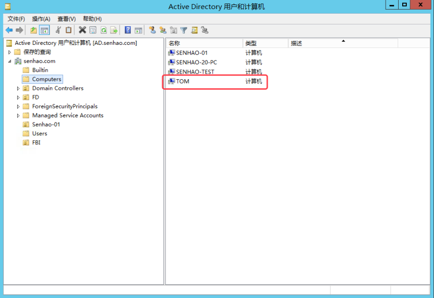The height and width of the screenshot is (298, 434).
Task: Open filter options funnel icon
Action: [x=184, y=30]
